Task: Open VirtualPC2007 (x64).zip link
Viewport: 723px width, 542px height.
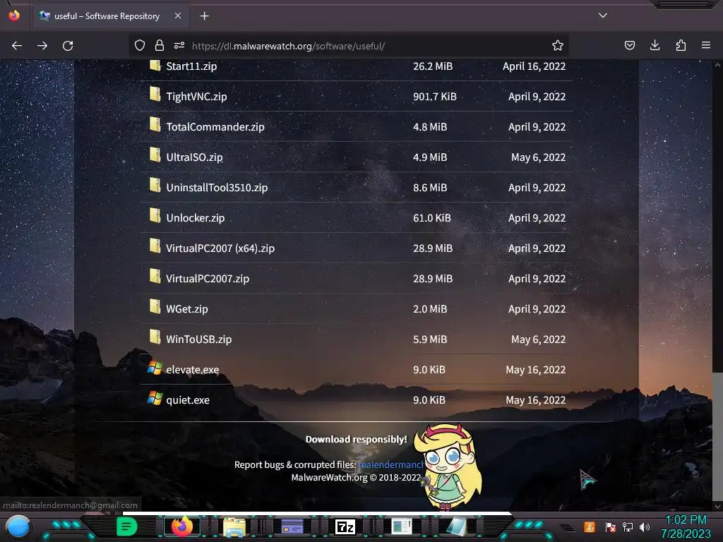Action: click(220, 248)
